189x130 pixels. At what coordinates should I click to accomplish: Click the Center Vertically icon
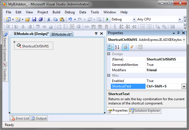pos(149,27)
